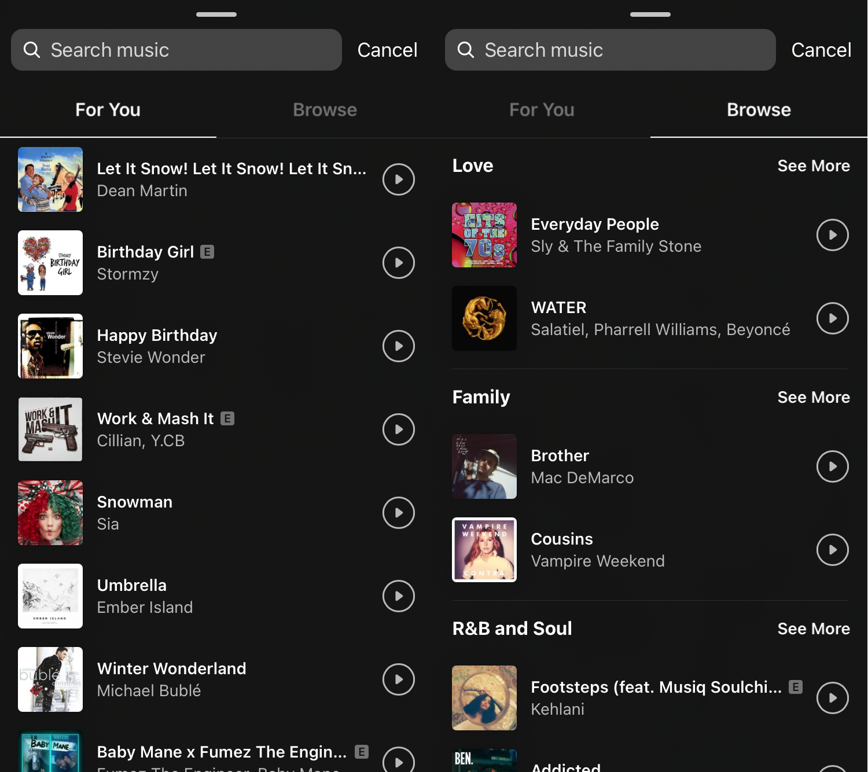Switch to For You tab in right panel
868x772 pixels.
click(x=542, y=110)
